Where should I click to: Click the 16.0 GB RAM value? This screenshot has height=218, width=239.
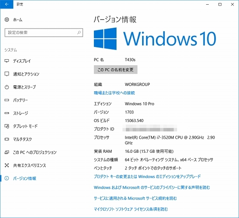point(149,151)
